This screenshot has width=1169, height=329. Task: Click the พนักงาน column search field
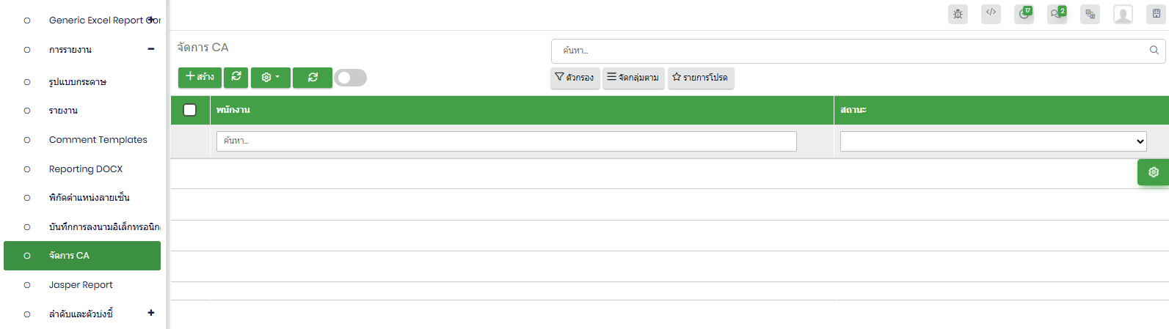[x=506, y=141]
